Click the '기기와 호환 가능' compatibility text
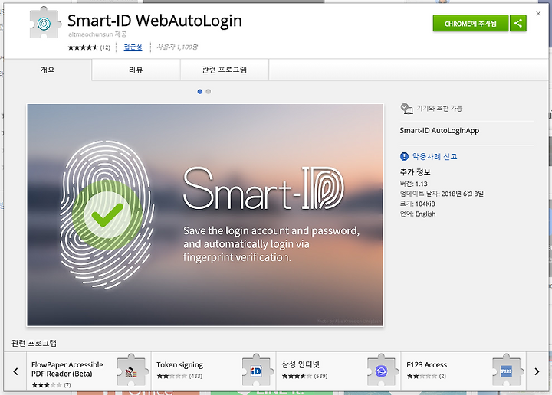This screenshot has width=552, height=395. [x=439, y=109]
